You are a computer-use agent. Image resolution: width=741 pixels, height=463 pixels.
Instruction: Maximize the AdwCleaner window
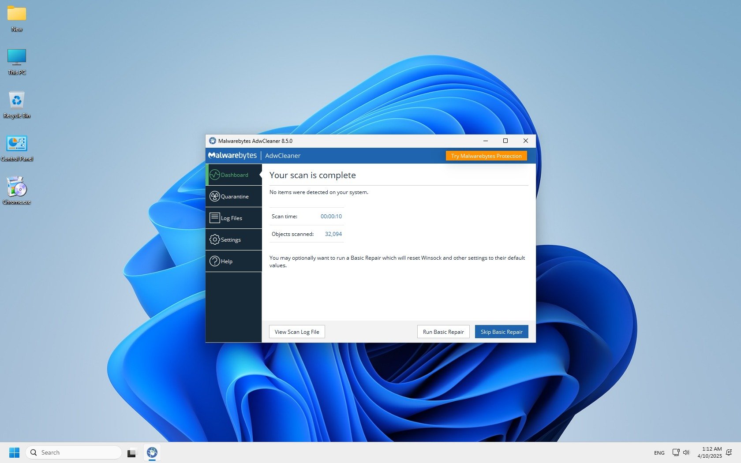point(505,141)
